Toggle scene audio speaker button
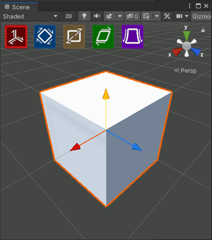Viewport: 212px width, 240px height. [x=97, y=16]
